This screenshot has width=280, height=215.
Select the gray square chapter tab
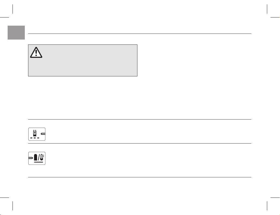[16, 32]
